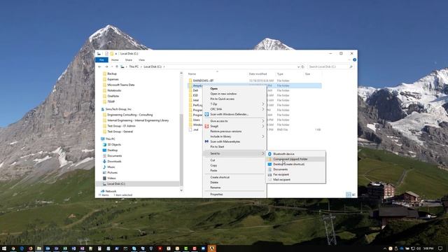
Task: Click the Up one level arrow
Action: [117, 66]
